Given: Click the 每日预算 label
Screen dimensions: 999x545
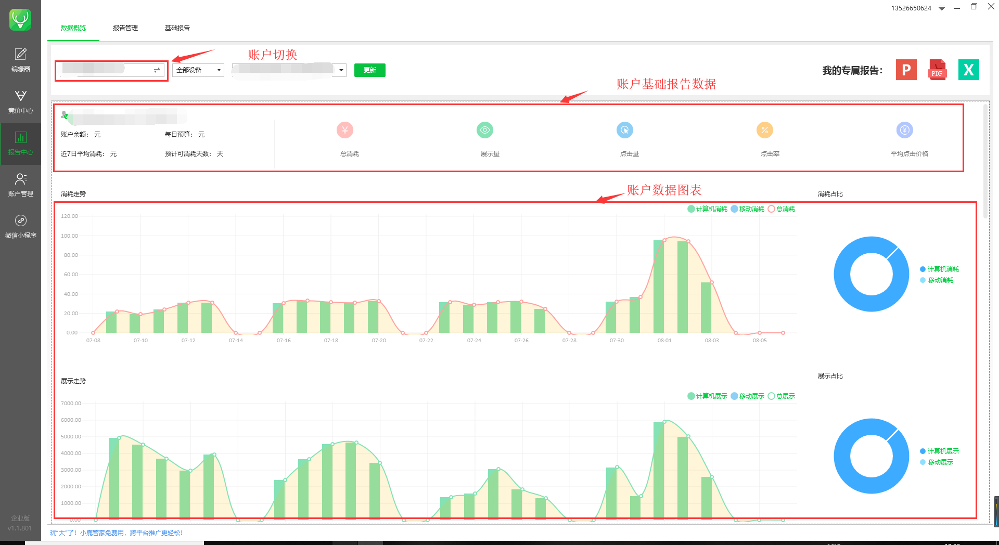Looking at the screenshot, I should (x=178, y=135).
